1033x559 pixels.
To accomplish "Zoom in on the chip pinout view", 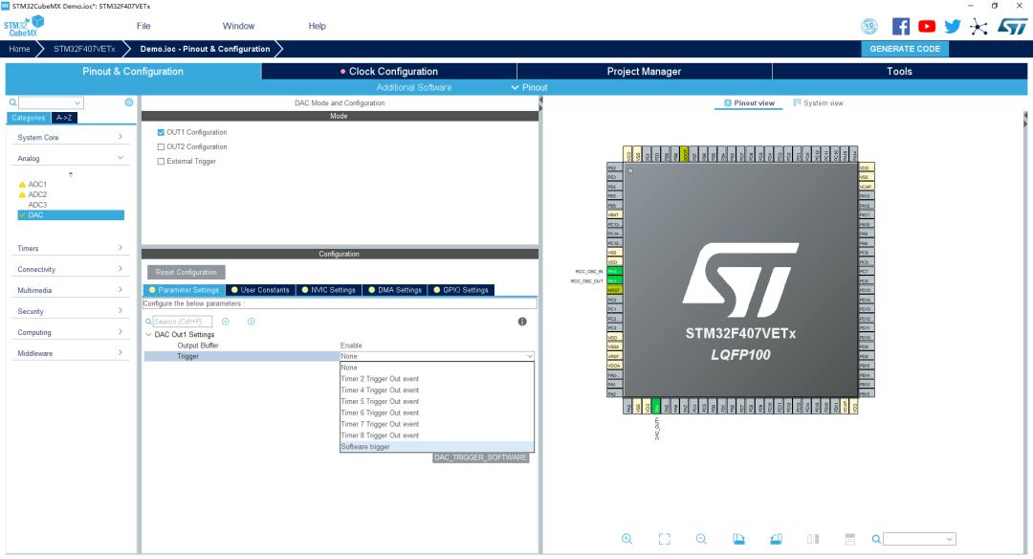I will (626, 539).
